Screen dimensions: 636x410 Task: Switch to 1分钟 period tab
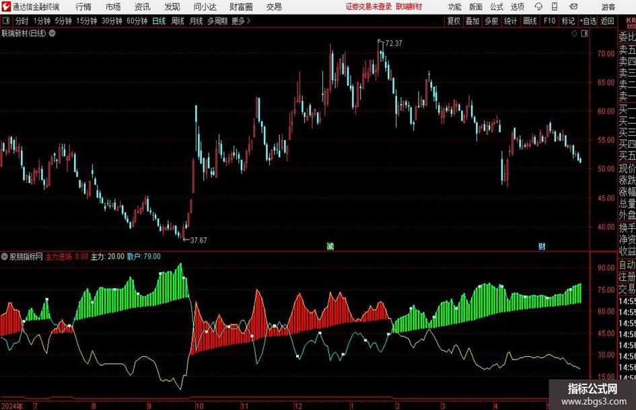pos(42,21)
